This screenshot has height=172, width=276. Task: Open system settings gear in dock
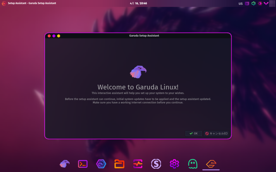(x=174, y=163)
